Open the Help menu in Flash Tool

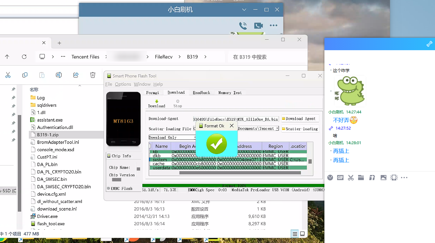click(158, 84)
